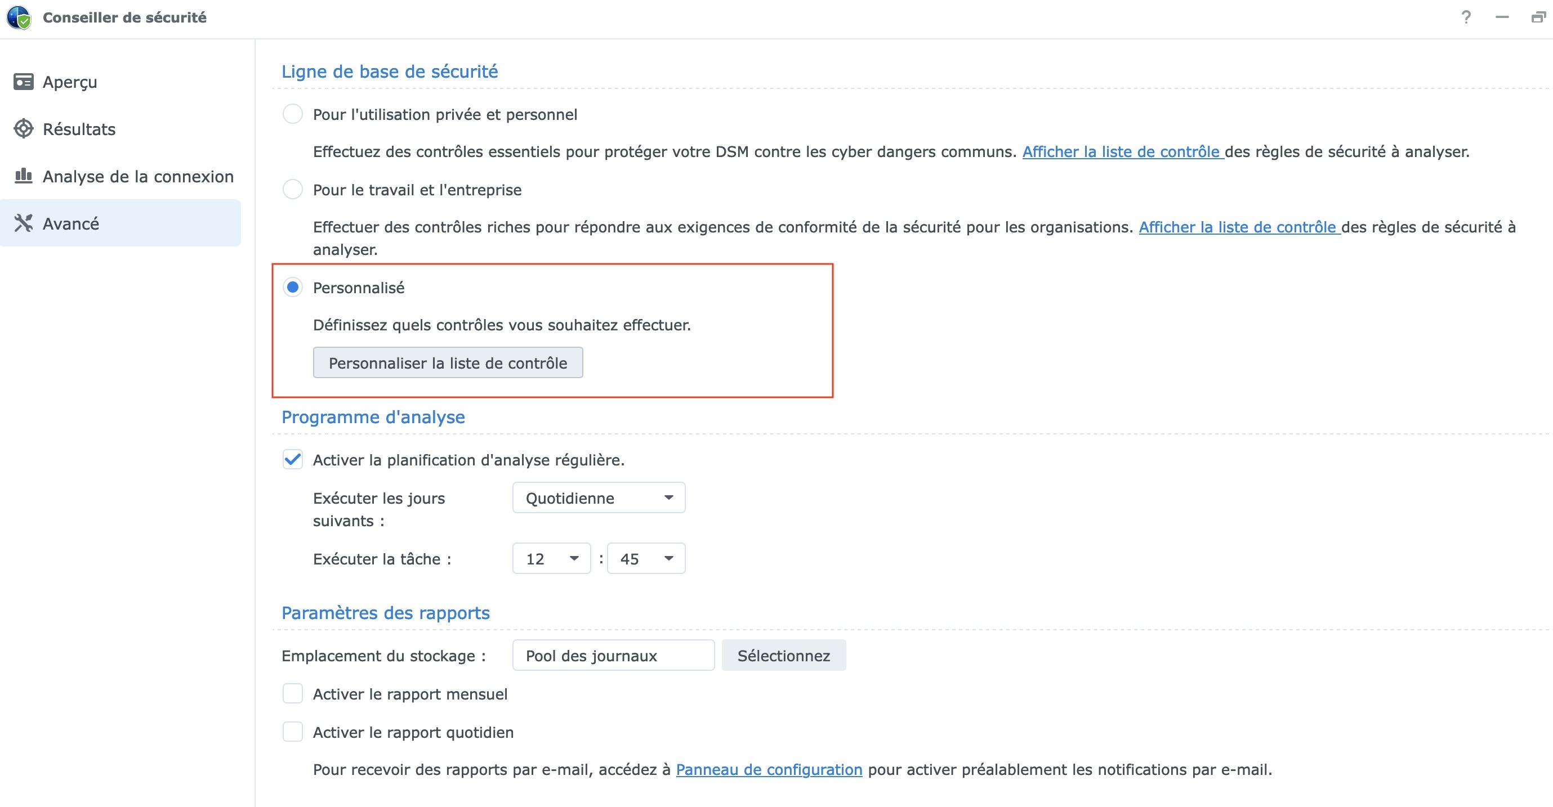The width and height of the screenshot is (1553, 807).
Task: Enable the daily report checkbox
Action: (292, 732)
